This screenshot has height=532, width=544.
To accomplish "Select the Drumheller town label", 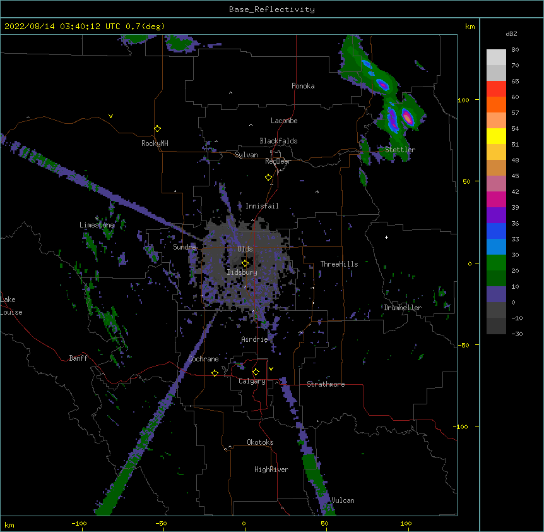I will [403, 308].
